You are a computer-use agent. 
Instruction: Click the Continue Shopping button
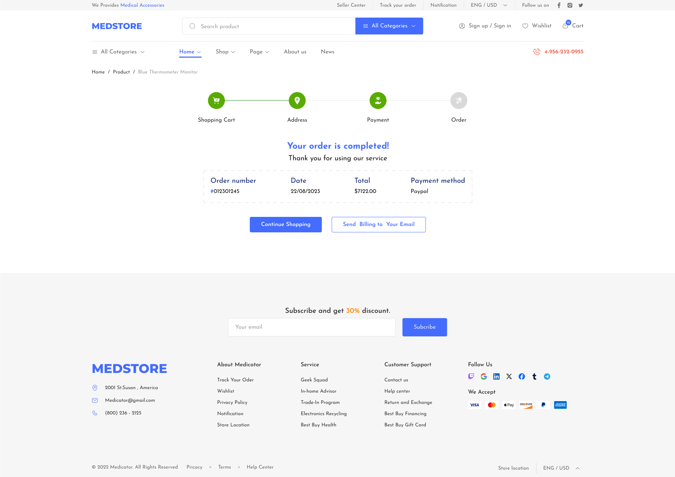[x=286, y=224]
